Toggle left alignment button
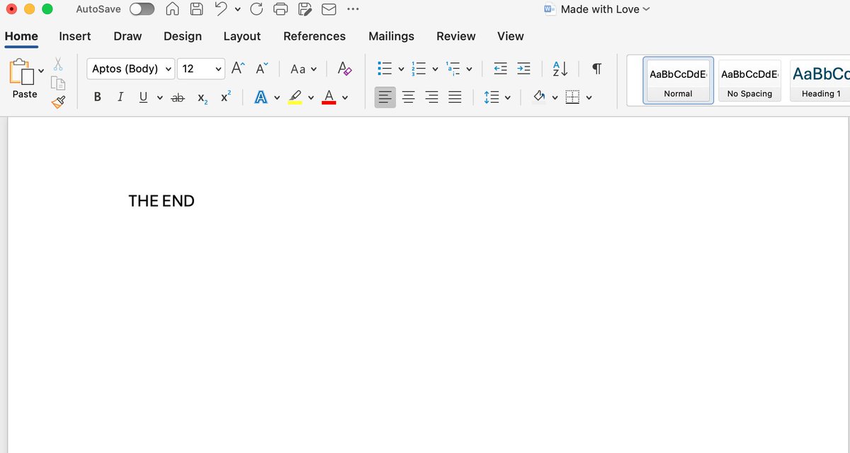This screenshot has width=850, height=453. [x=385, y=97]
